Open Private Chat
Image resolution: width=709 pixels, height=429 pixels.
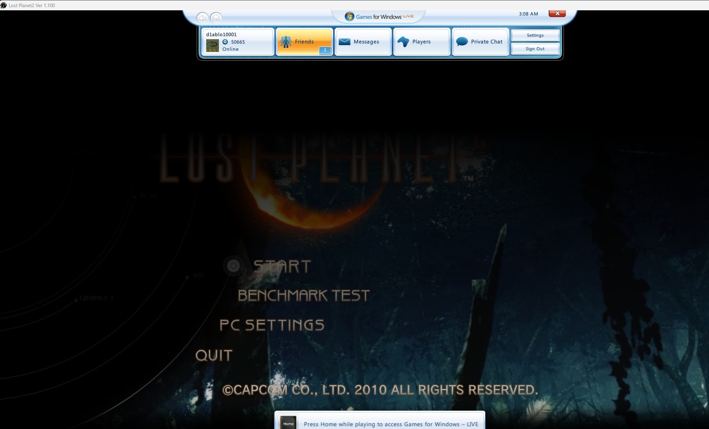click(x=480, y=42)
